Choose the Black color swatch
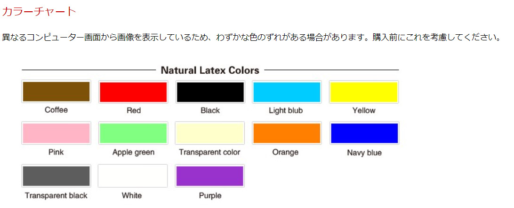514x208 pixels. pos(210,92)
